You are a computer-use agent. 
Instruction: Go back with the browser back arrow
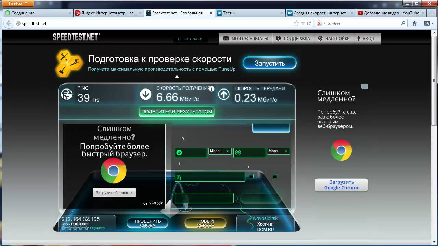[x=8, y=23]
